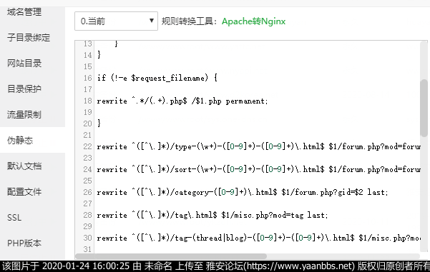Open the 子目录绑定 sidebar tab

point(29,38)
